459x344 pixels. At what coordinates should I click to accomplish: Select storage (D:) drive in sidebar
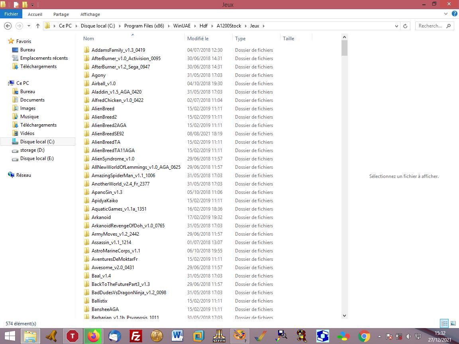32,150
